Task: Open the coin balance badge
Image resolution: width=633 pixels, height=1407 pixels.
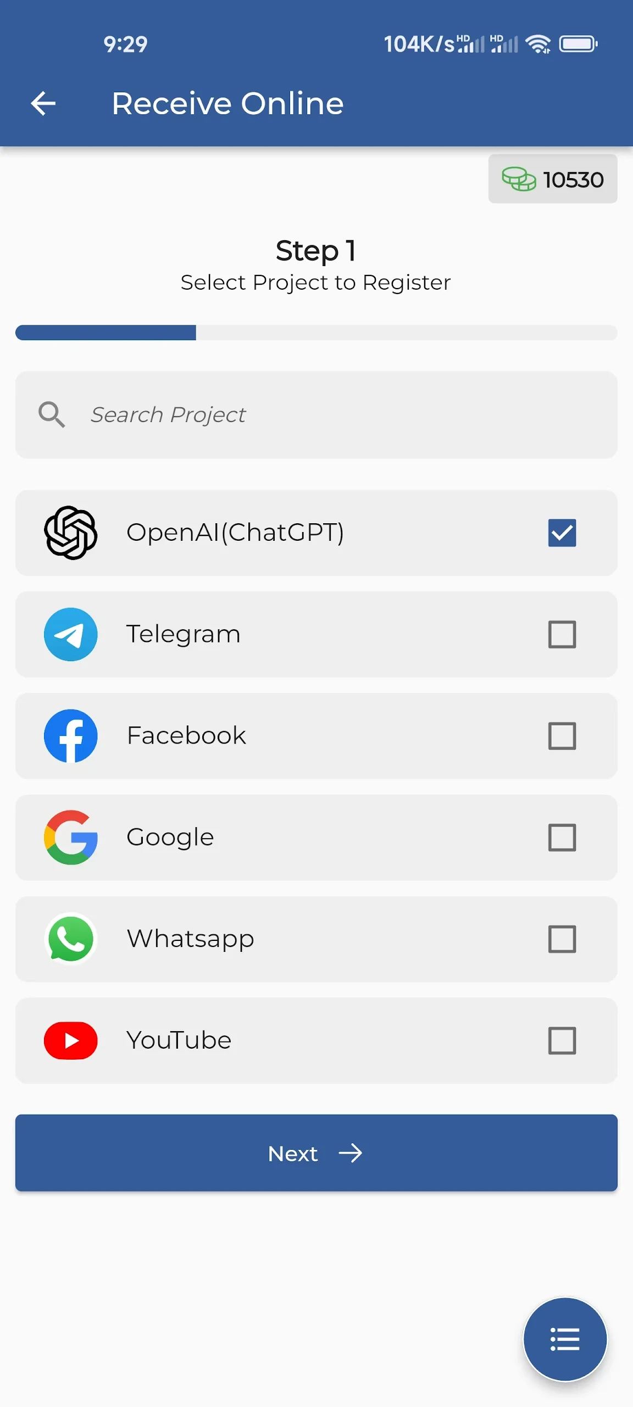Action: pos(552,179)
